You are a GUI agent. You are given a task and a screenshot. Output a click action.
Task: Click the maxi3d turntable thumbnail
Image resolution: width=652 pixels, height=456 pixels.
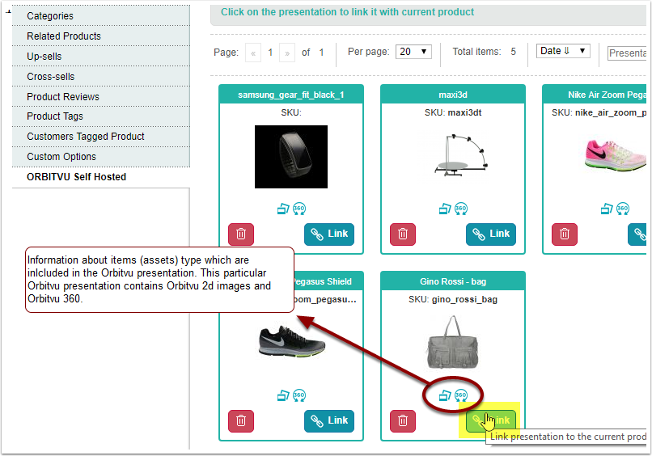point(461,155)
